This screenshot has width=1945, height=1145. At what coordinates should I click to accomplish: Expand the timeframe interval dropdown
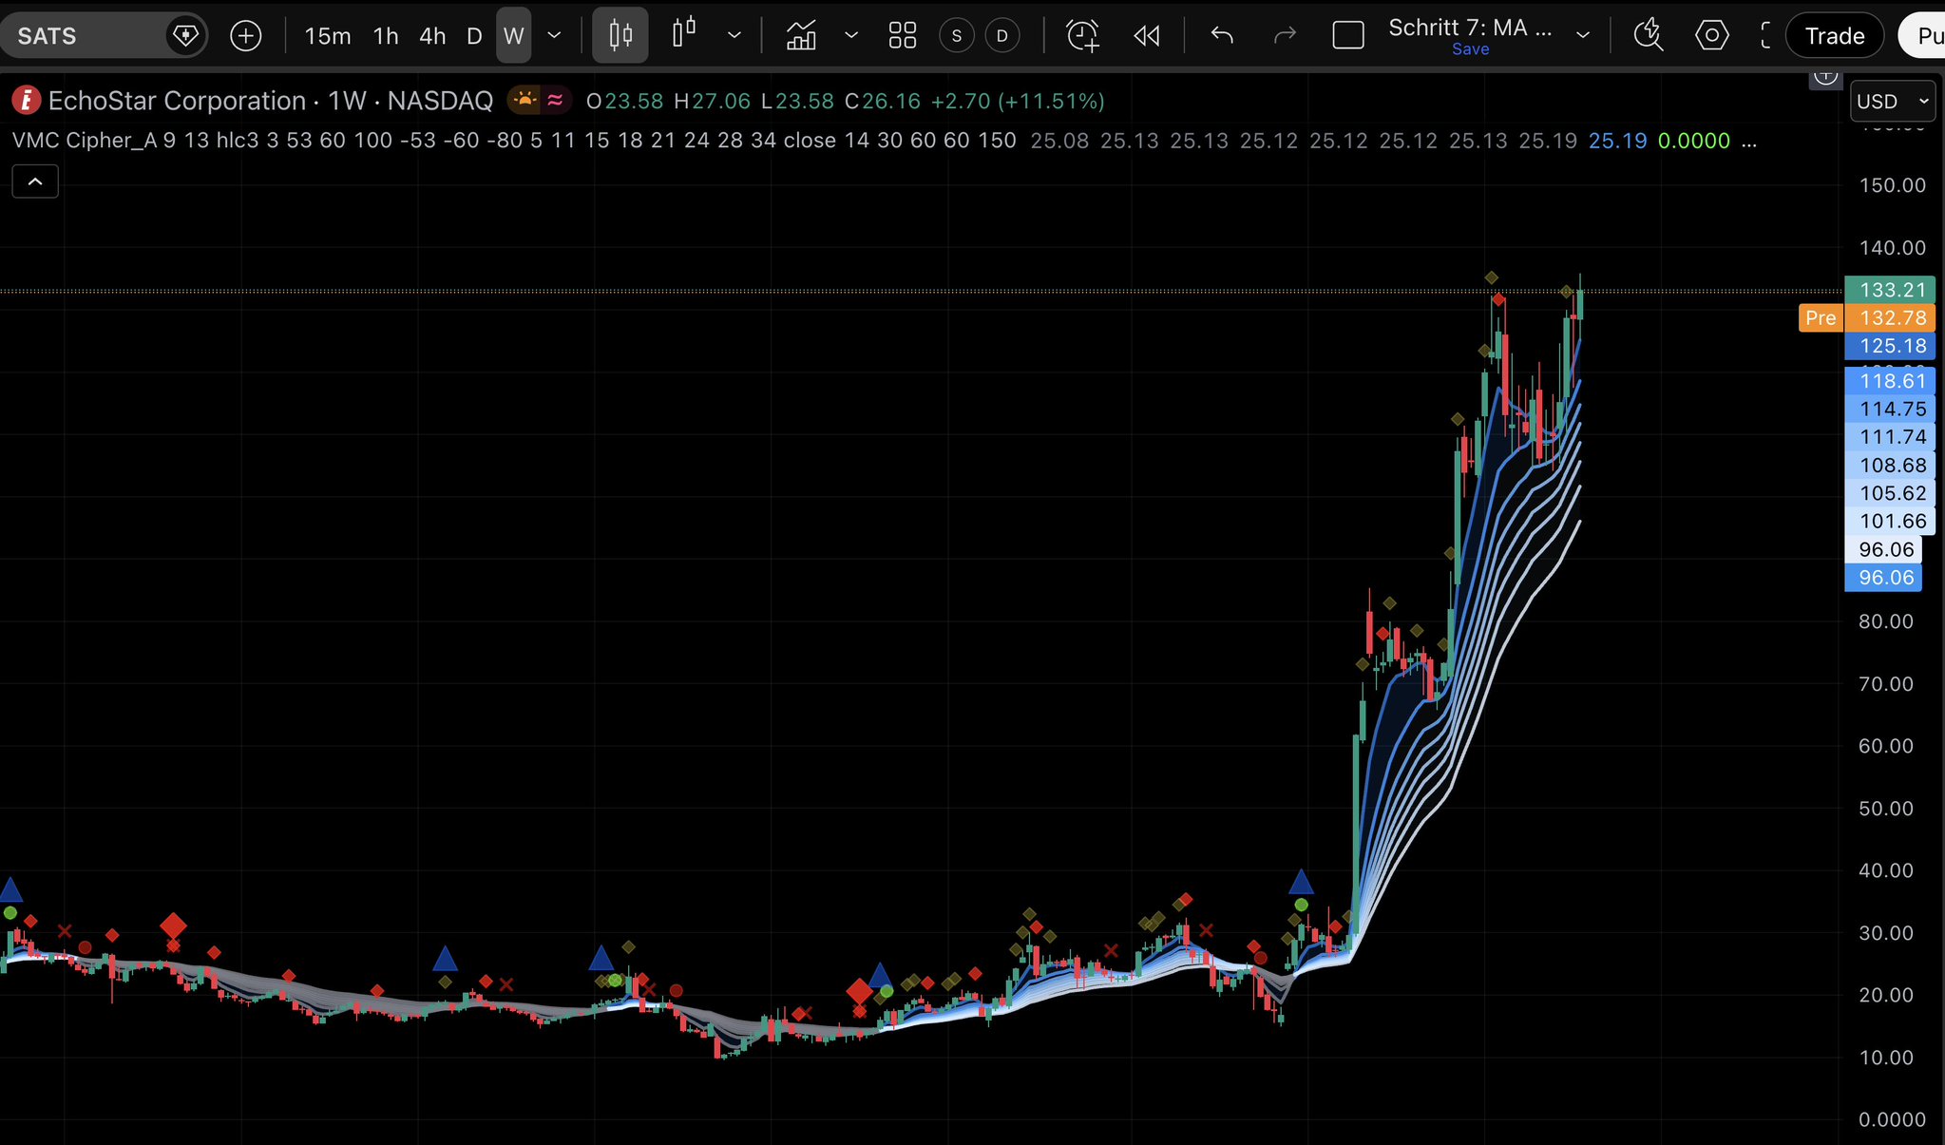(x=555, y=36)
